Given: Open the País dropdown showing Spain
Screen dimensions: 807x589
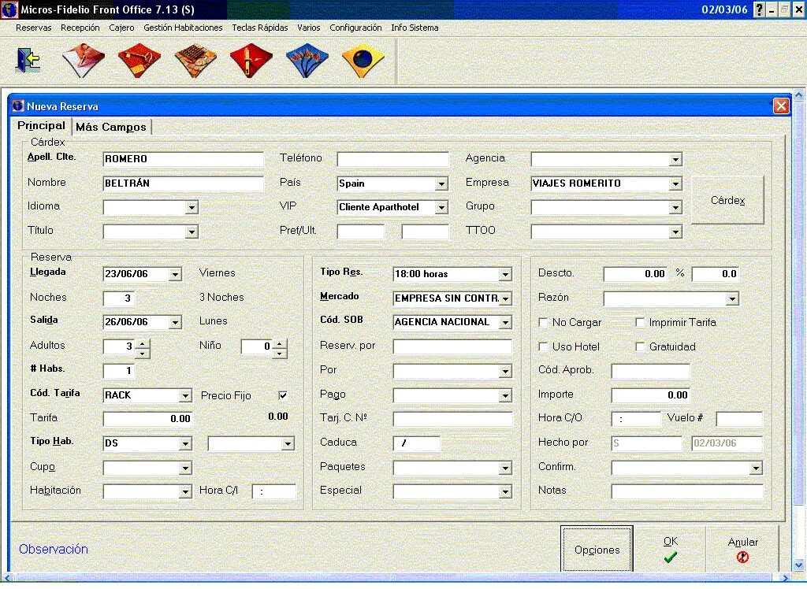Looking at the screenshot, I should 441,183.
